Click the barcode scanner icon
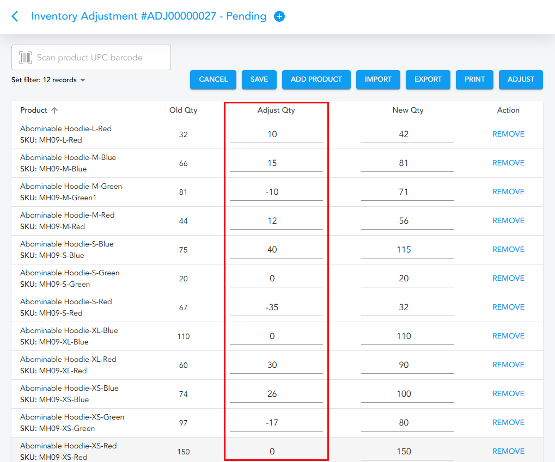 [x=25, y=58]
